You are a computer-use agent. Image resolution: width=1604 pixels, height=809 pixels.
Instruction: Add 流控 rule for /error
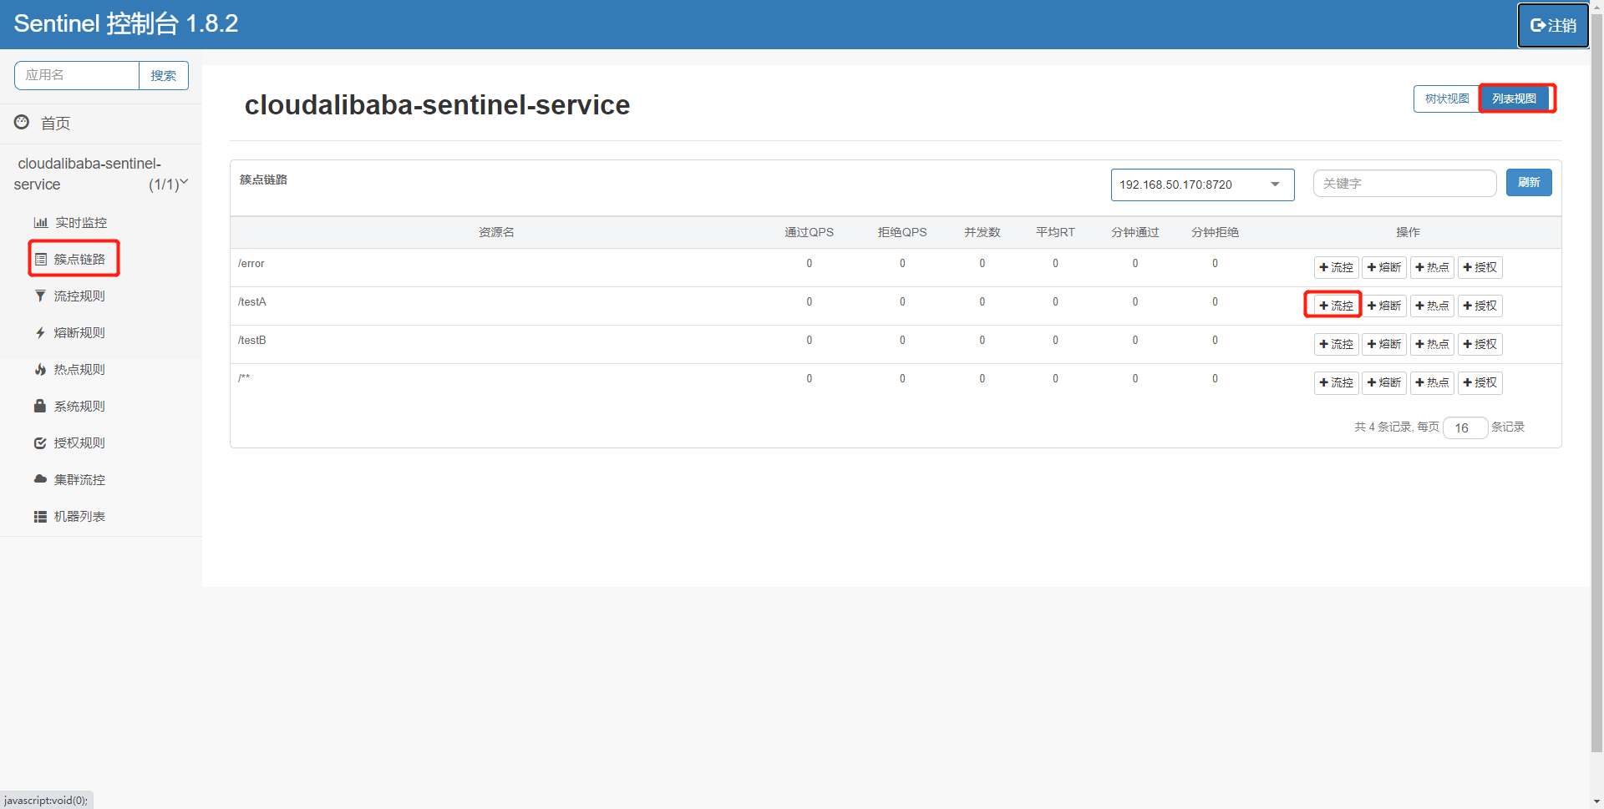(x=1336, y=267)
